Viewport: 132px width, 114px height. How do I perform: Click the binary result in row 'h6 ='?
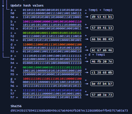click(x=52, y=86)
